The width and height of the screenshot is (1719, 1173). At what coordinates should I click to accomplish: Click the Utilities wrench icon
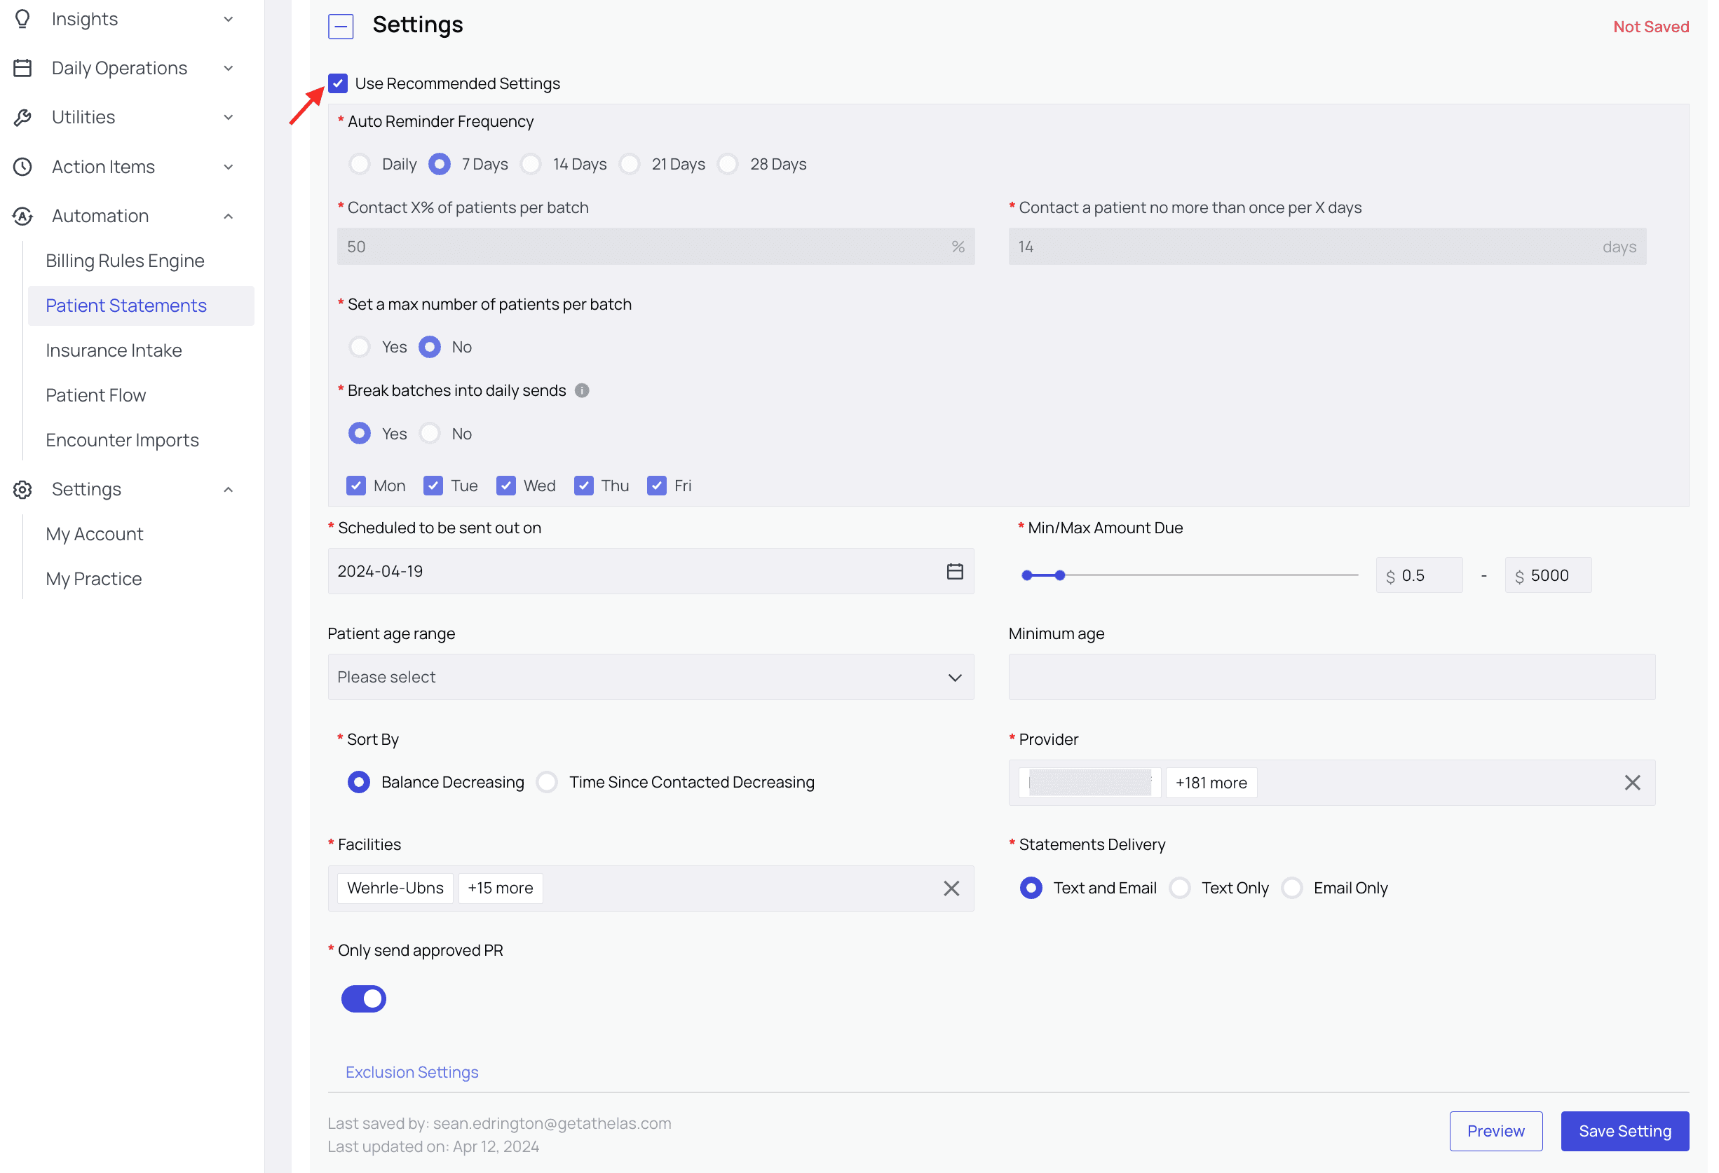pyautogui.click(x=23, y=117)
